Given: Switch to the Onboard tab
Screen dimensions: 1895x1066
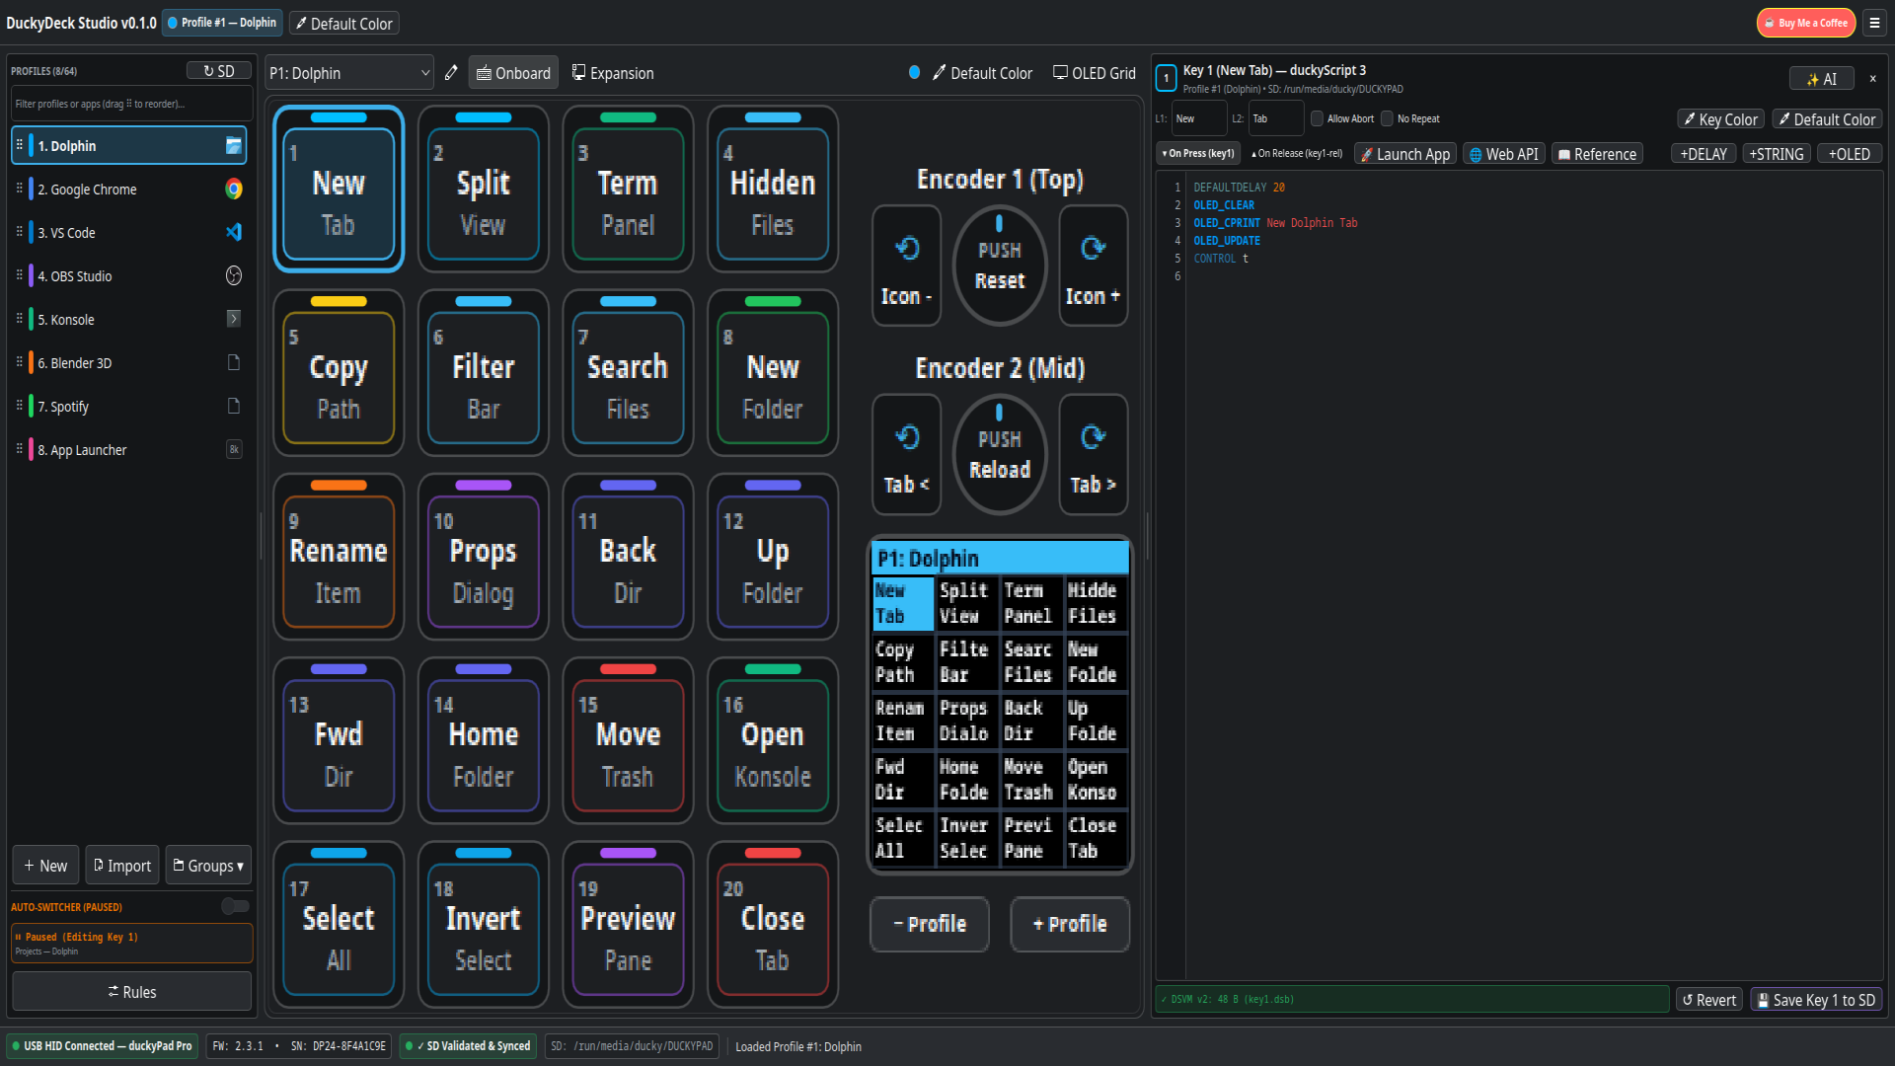Looking at the screenshot, I should pos(513,73).
